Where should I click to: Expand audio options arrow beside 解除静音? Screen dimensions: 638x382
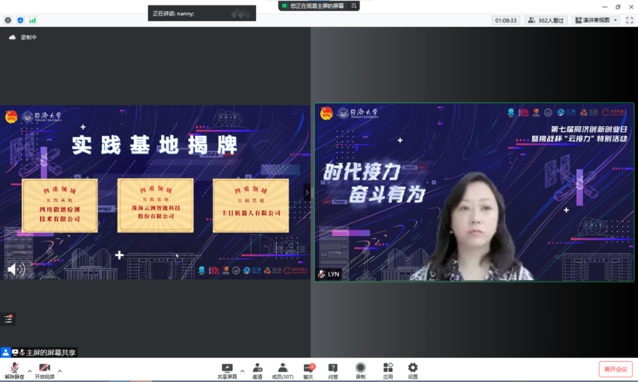(x=30, y=371)
